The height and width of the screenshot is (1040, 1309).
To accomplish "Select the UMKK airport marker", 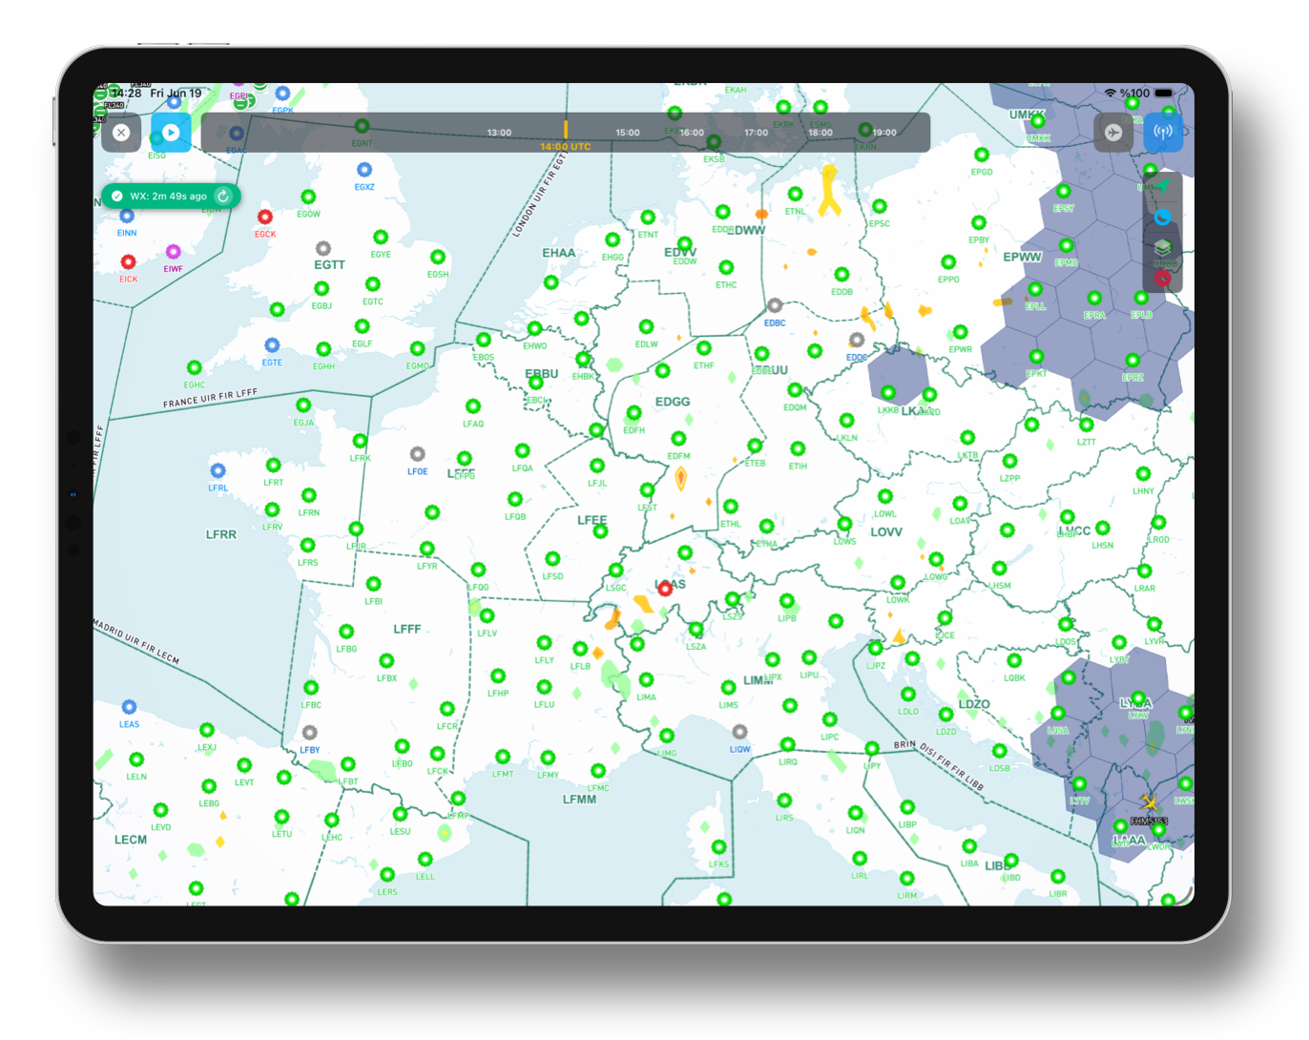I will [1038, 121].
